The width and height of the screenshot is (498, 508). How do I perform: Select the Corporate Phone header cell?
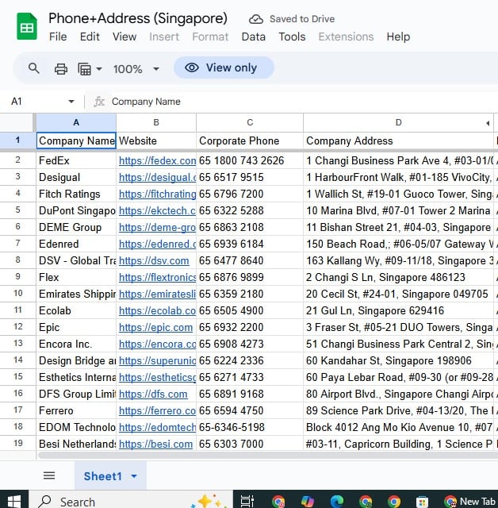(250, 140)
